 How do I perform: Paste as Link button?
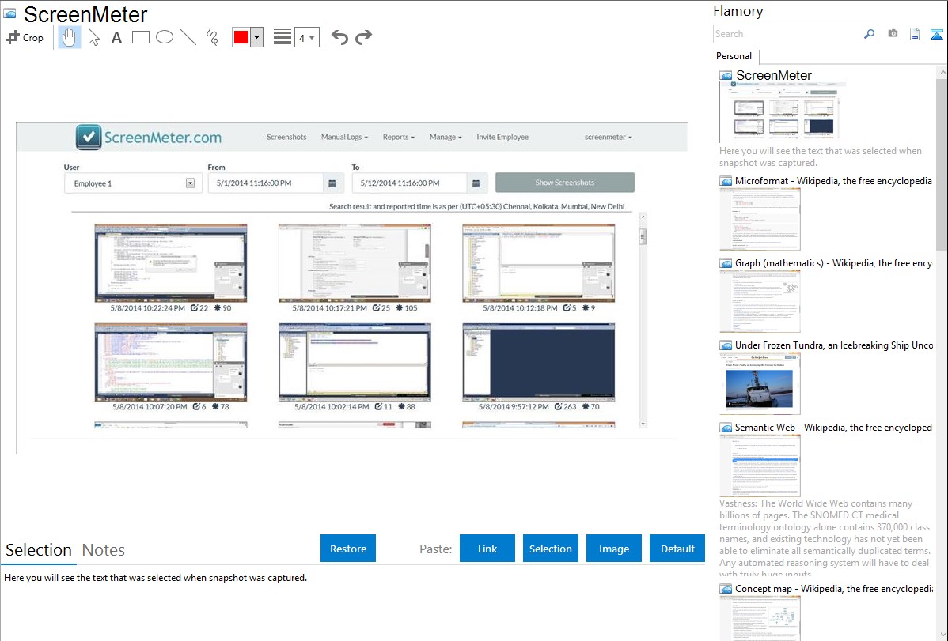tap(487, 549)
